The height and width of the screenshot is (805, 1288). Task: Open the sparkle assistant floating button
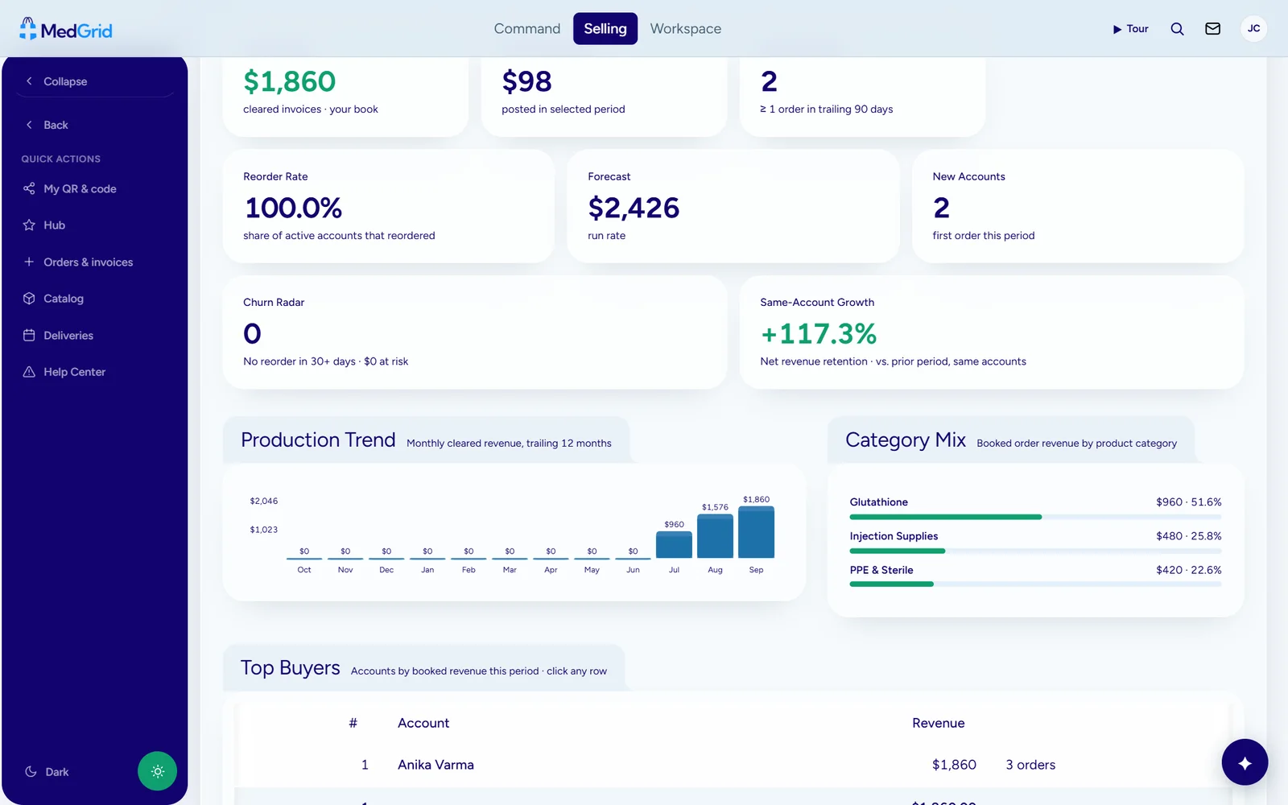pyautogui.click(x=1245, y=762)
